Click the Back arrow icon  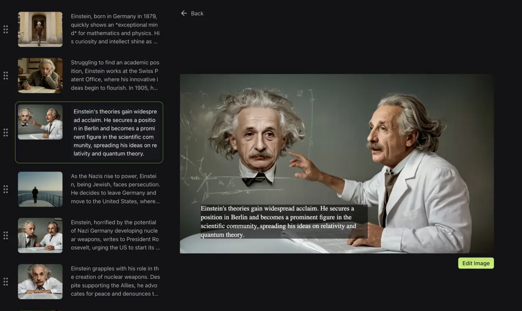click(x=184, y=13)
